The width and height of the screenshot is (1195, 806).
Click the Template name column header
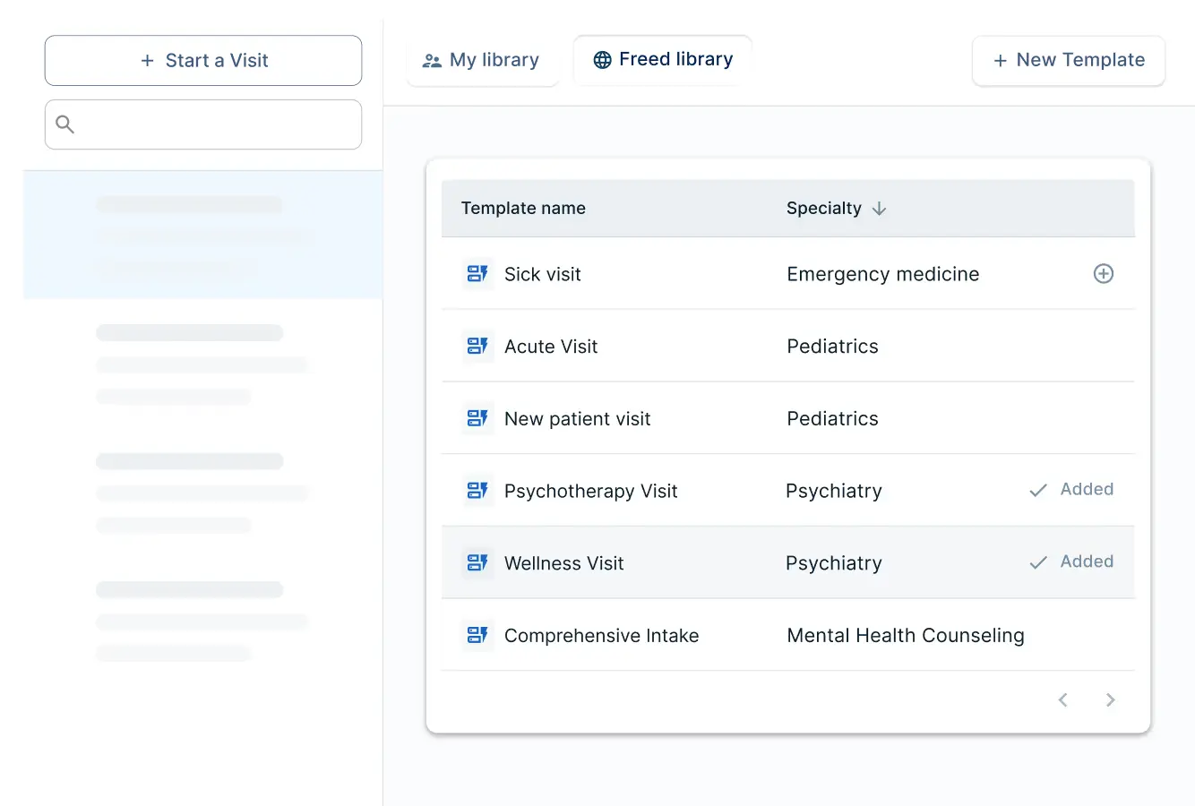[523, 209]
